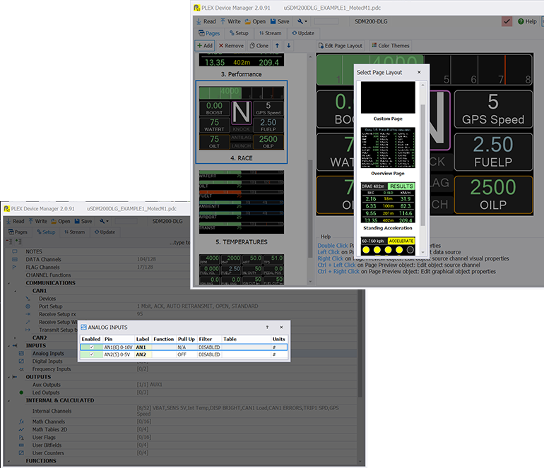The width and height of the screenshot is (544, 468).
Task: Switch to Pages tab in Pages window
Action: coord(209,33)
